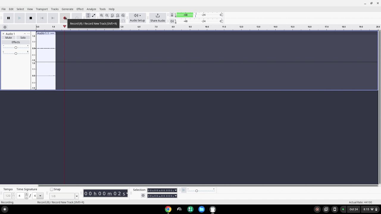Decrease the time signature numerator with minus stepper
This screenshot has height=214, width=381.
point(26,197)
